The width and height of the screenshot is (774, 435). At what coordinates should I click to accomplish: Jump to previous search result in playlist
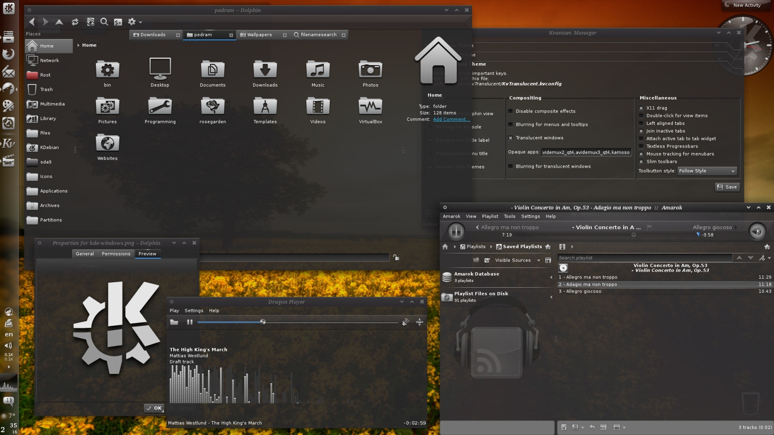[x=739, y=258]
